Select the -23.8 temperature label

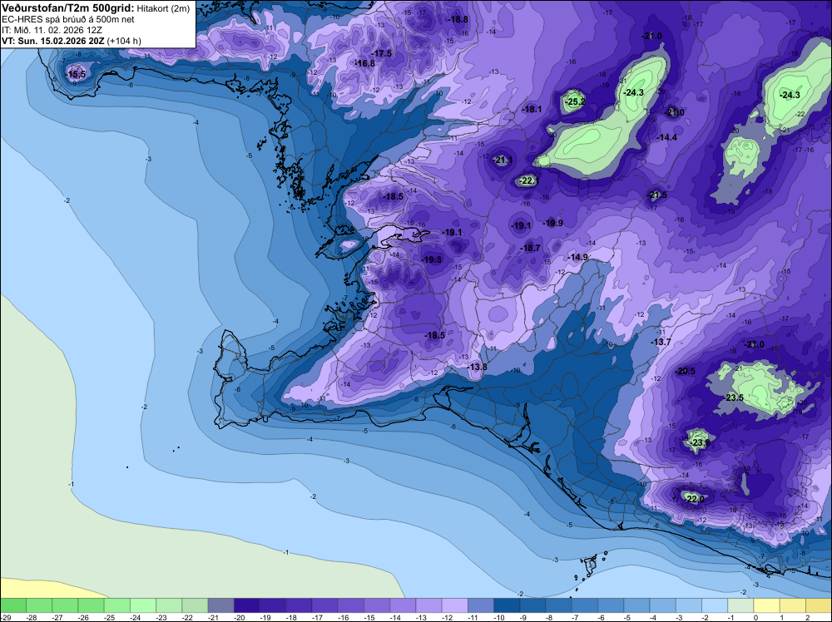point(701,442)
